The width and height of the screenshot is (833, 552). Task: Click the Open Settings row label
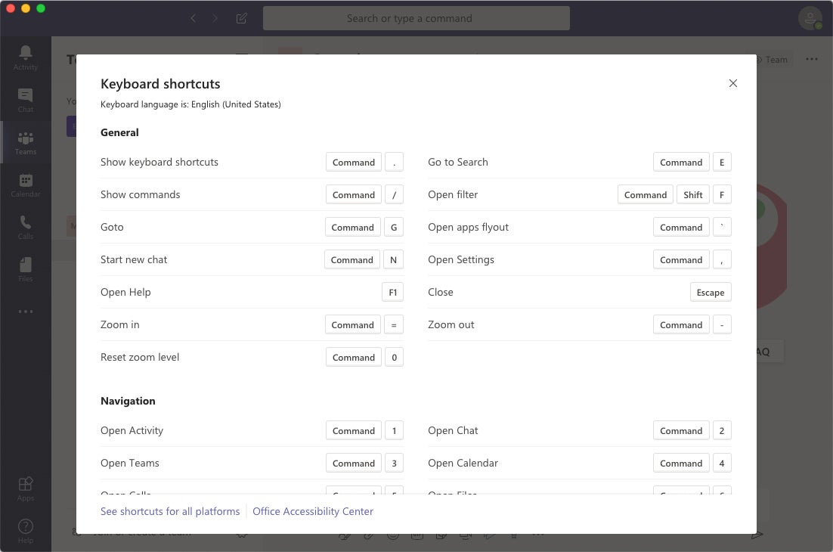tap(461, 259)
